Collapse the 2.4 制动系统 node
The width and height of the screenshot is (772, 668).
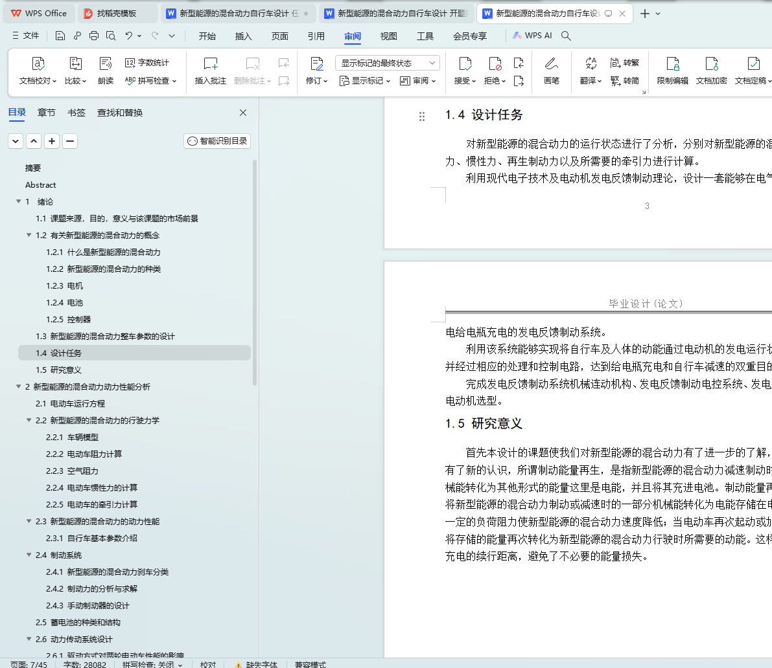click(29, 555)
